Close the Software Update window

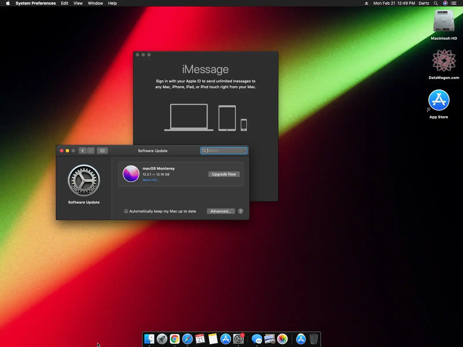(x=62, y=151)
